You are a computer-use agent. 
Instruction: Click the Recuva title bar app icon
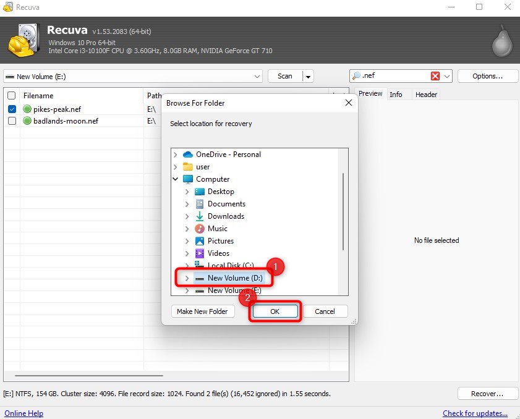(x=8, y=7)
